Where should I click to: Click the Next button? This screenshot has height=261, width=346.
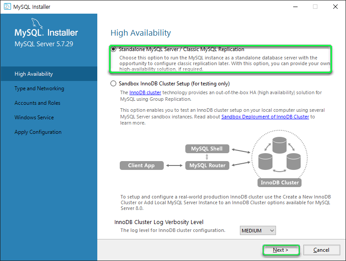pyautogui.click(x=281, y=250)
